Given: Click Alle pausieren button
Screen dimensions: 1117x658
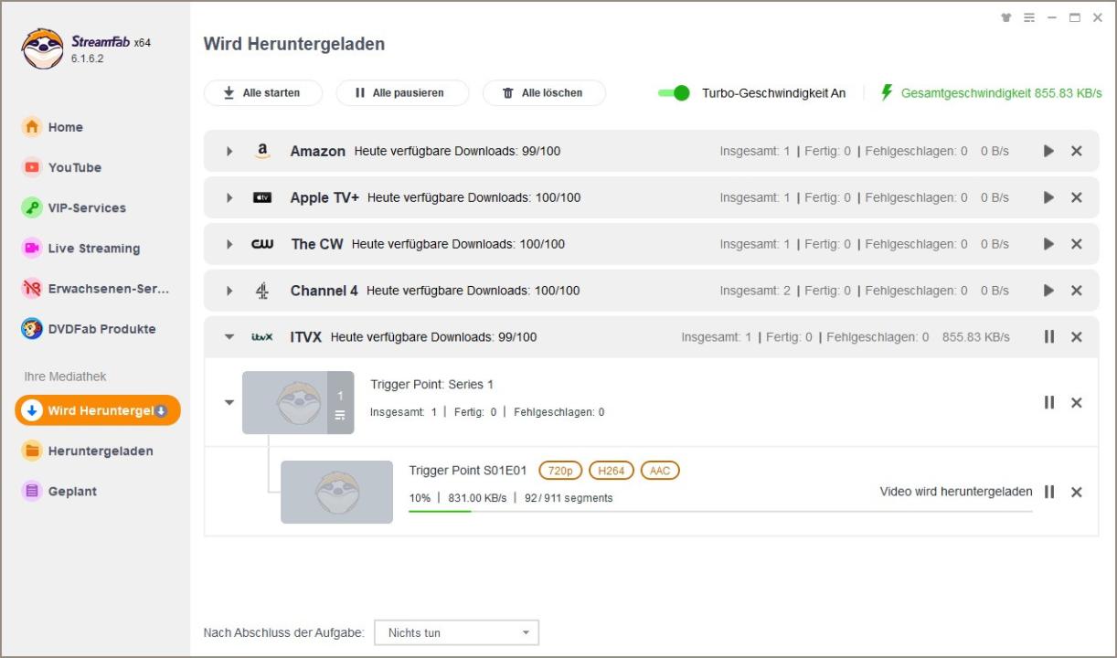Looking at the screenshot, I should click(x=402, y=93).
